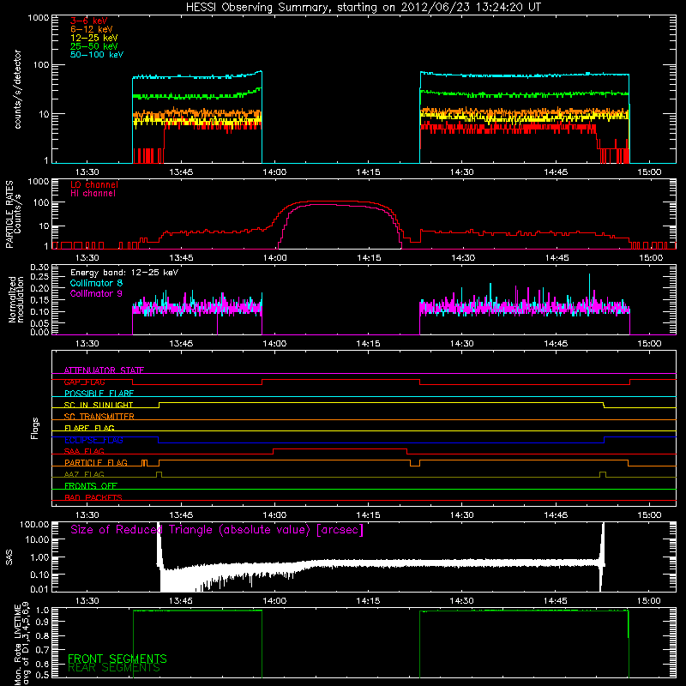Click 14:45 time label under Flags plot
Screen dimensions: 686x686
point(556,515)
